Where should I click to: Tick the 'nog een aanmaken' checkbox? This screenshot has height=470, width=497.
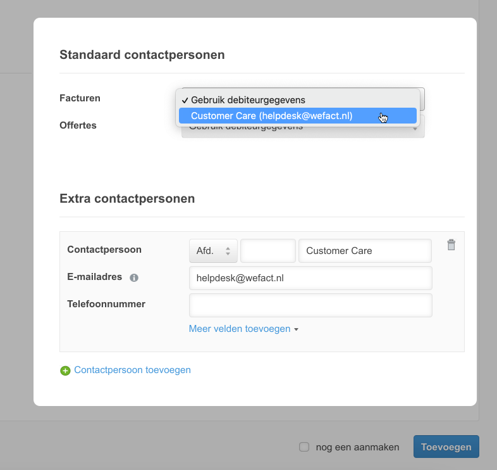pyautogui.click(x=304, y=447)
